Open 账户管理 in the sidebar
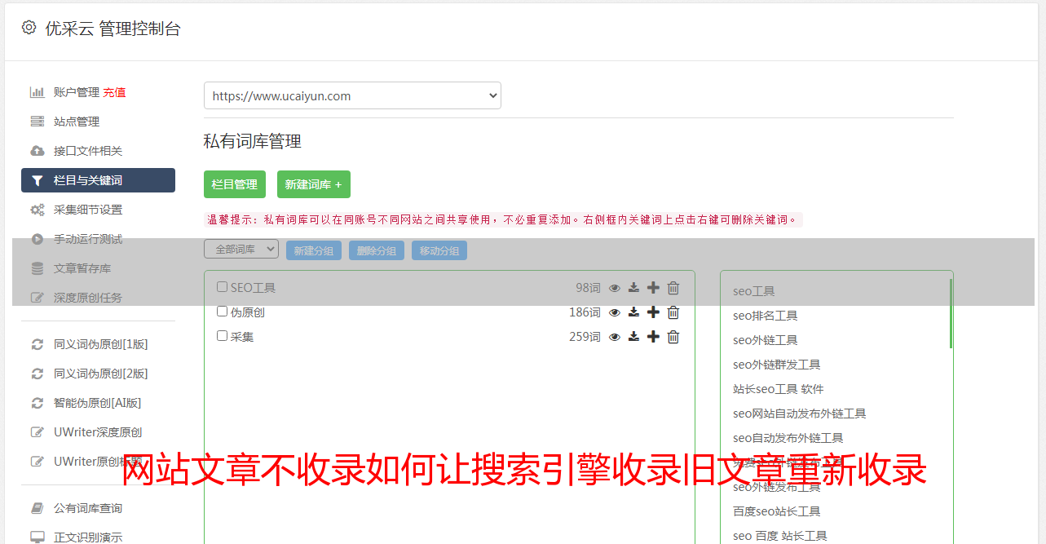1046x544 pixels. [x=77, y=92]
